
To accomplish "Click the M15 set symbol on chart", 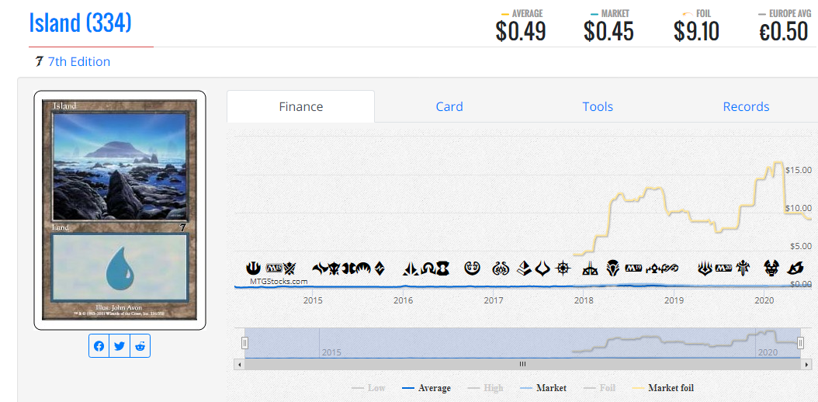I will point(273,269).
